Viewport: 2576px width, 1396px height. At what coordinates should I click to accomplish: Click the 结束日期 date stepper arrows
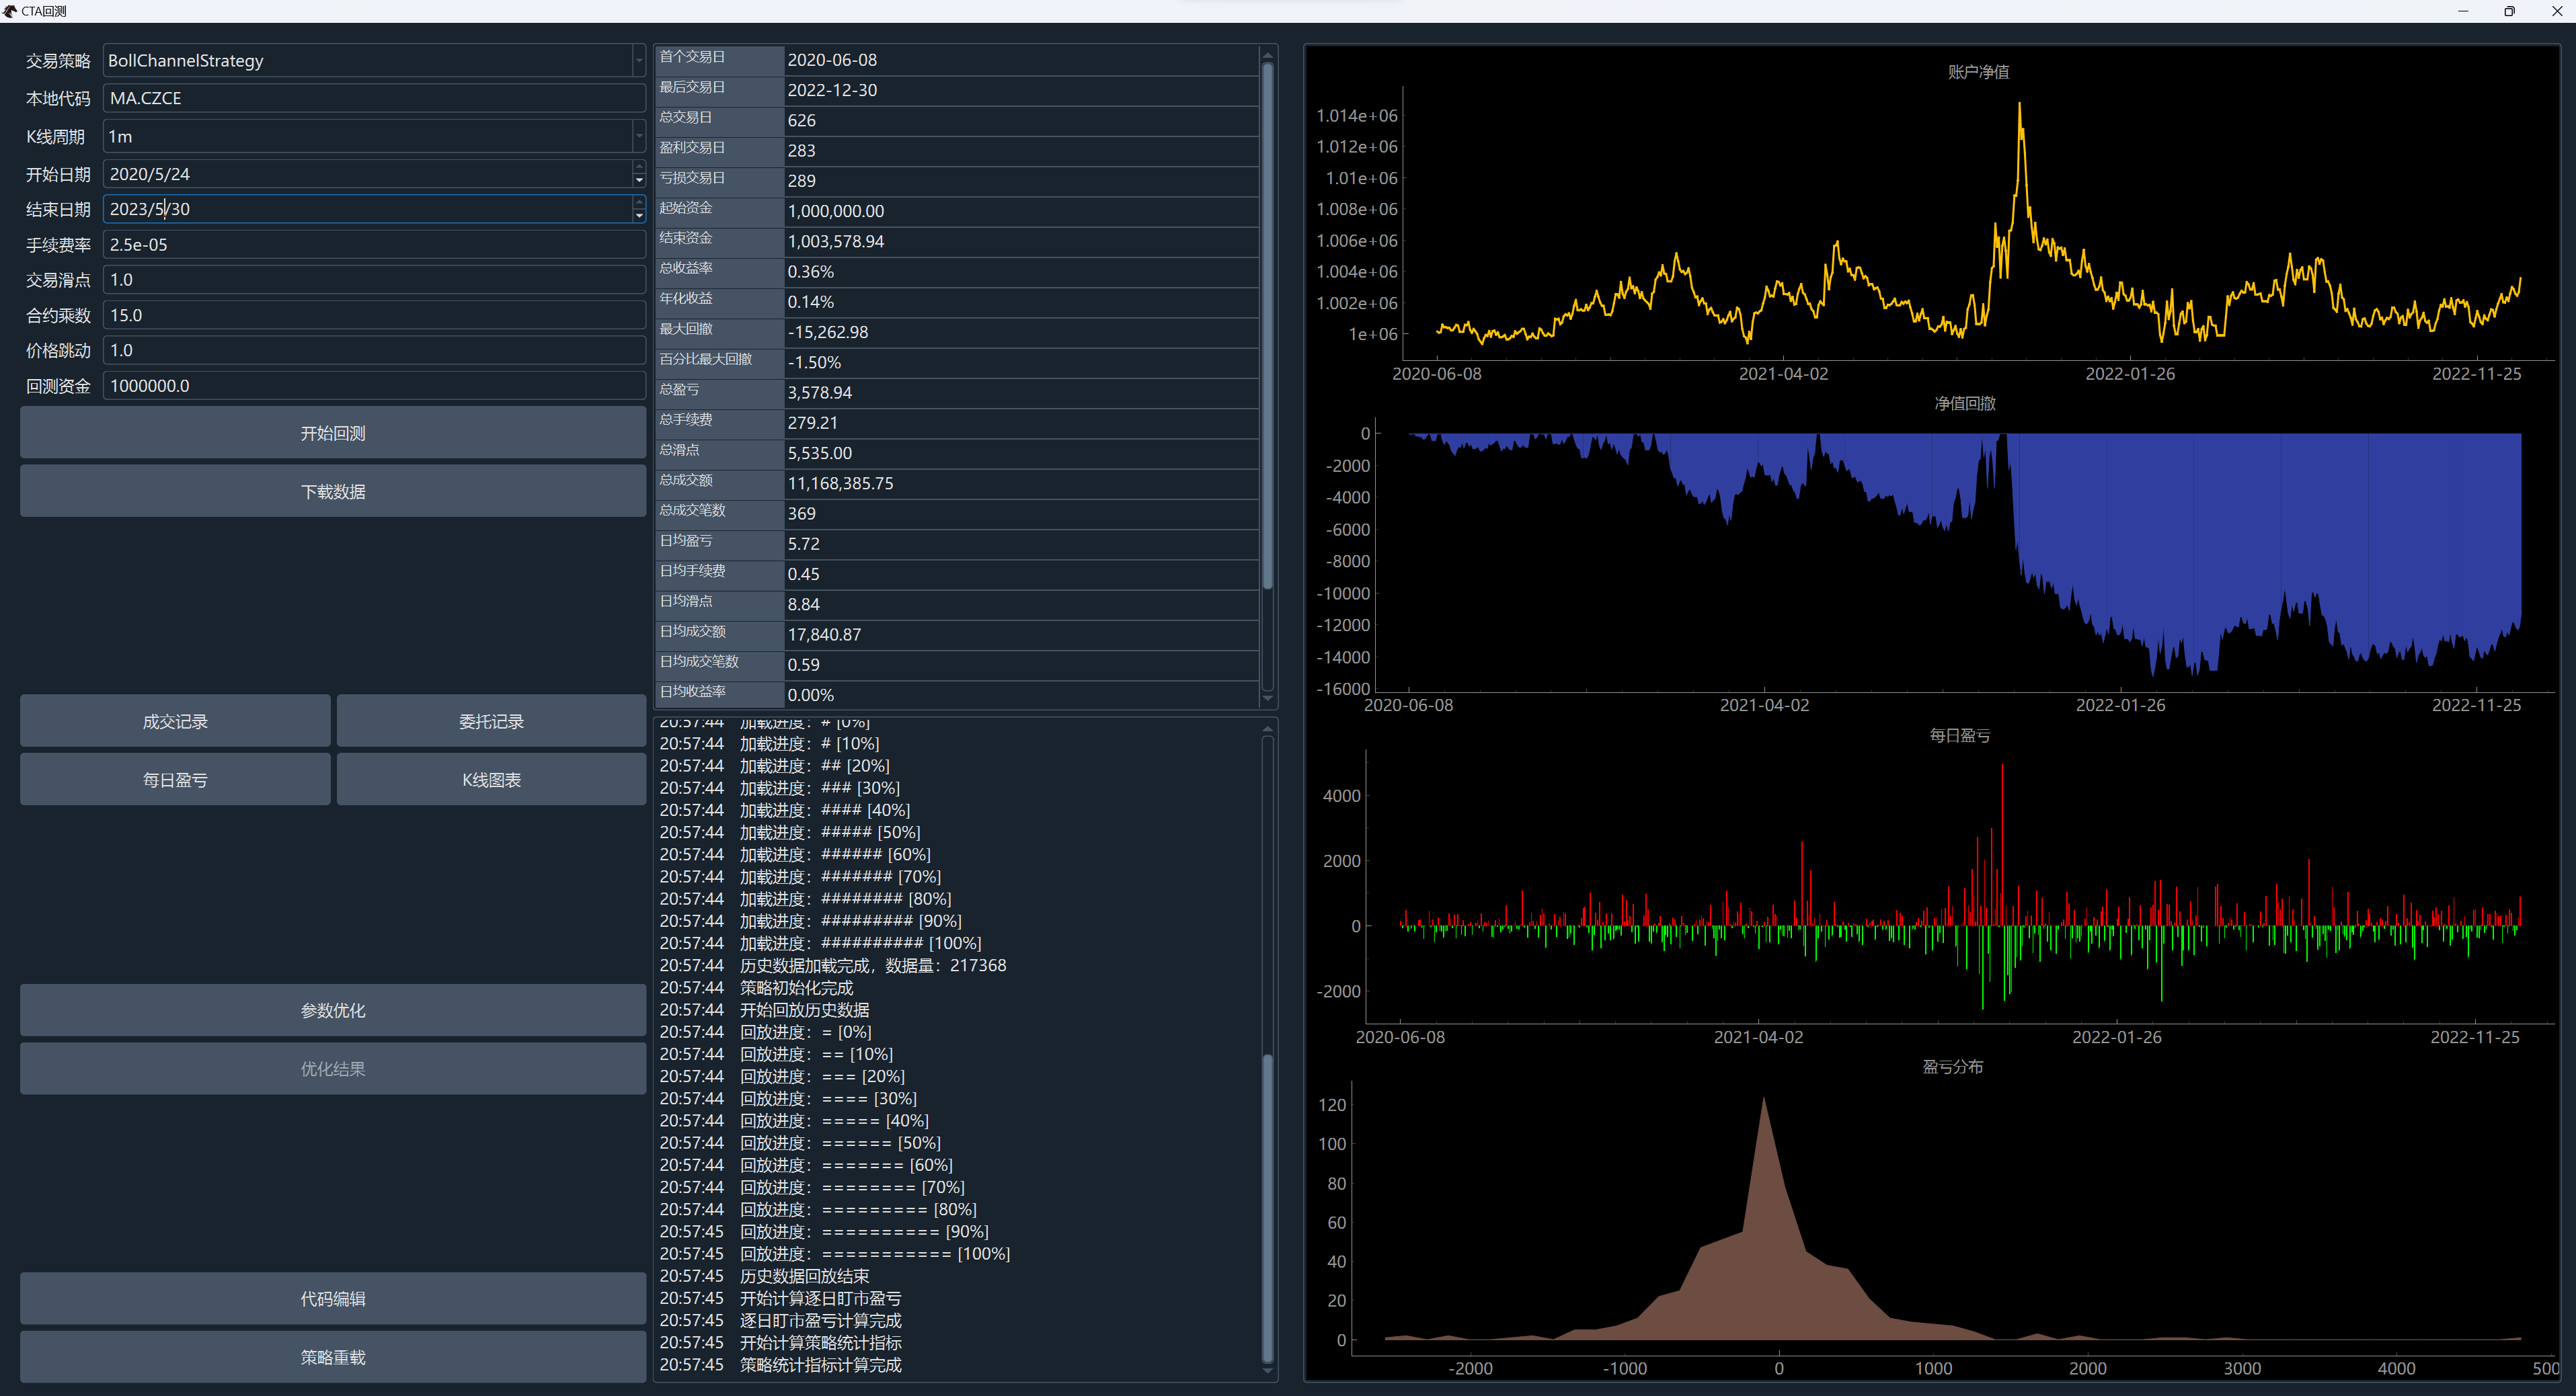638,209
